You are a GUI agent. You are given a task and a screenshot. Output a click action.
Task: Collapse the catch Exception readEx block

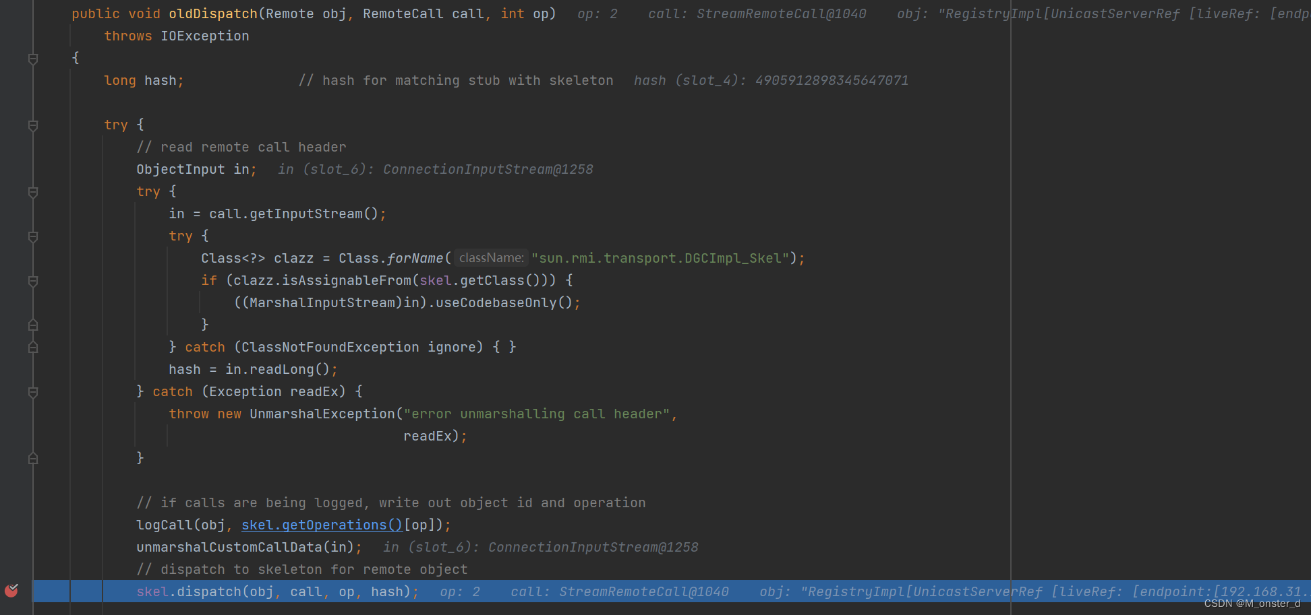[33, 392]
